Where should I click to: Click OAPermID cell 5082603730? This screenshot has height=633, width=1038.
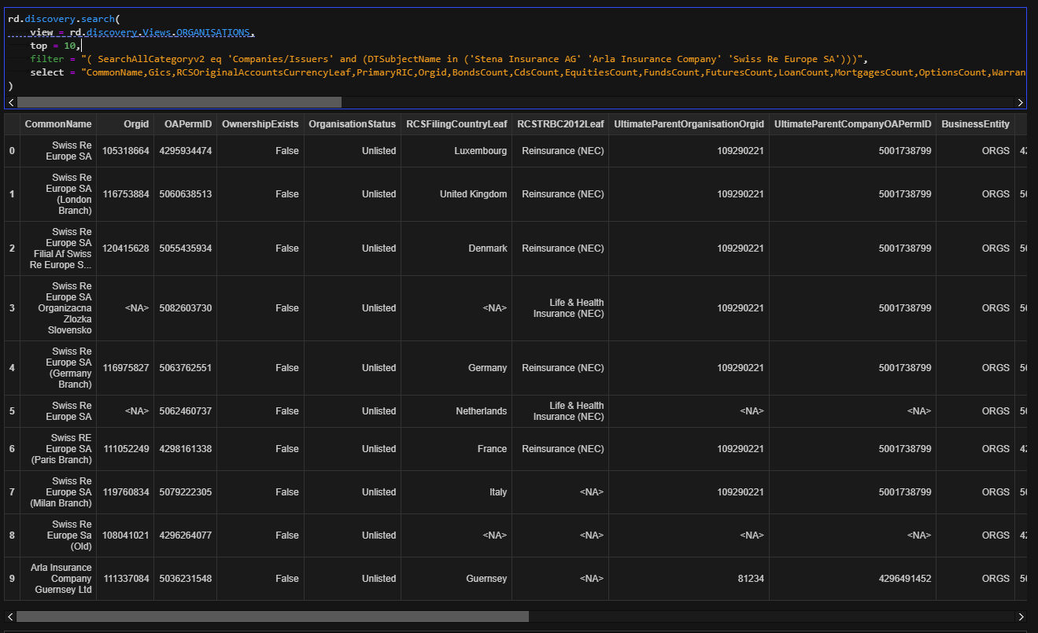[186, 308]
